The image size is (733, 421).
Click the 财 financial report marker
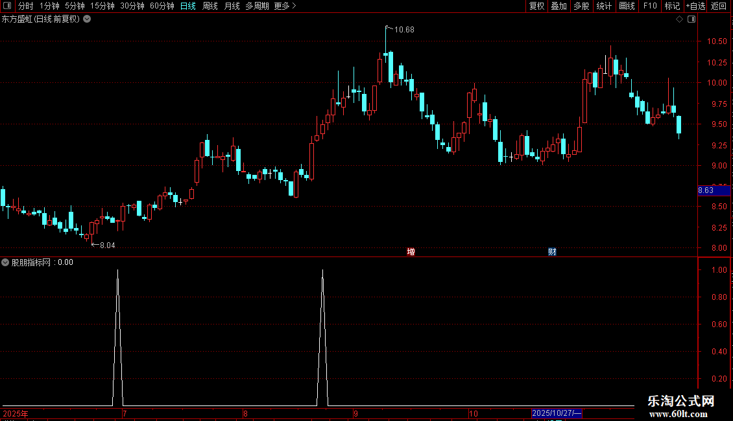click(x=552, y=252)
